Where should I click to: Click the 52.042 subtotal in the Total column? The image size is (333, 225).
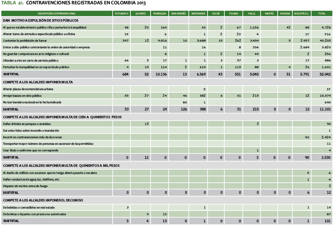(x=321, y=74)
